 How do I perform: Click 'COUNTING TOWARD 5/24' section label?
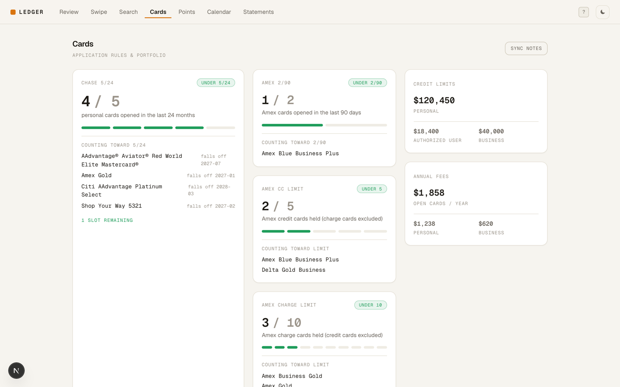click(113, 145)
